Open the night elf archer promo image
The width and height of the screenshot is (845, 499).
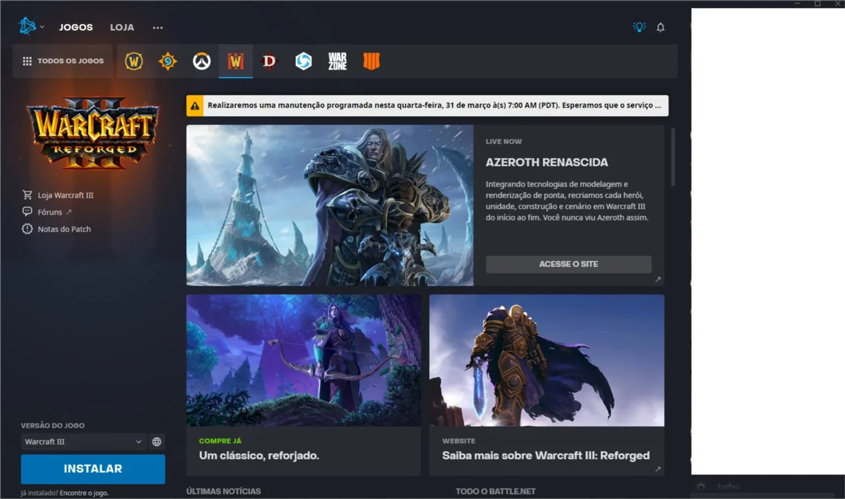pyautogui.click(x=303, y=360)
